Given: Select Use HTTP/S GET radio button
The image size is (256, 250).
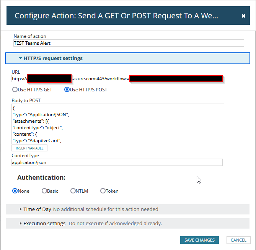Looking at the screenshot, I should coord(15,89).
